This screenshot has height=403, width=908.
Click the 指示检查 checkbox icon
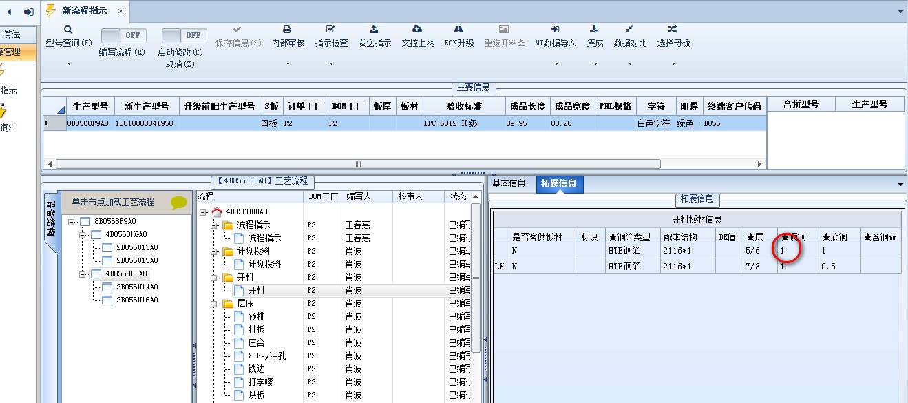click(330, 30)
